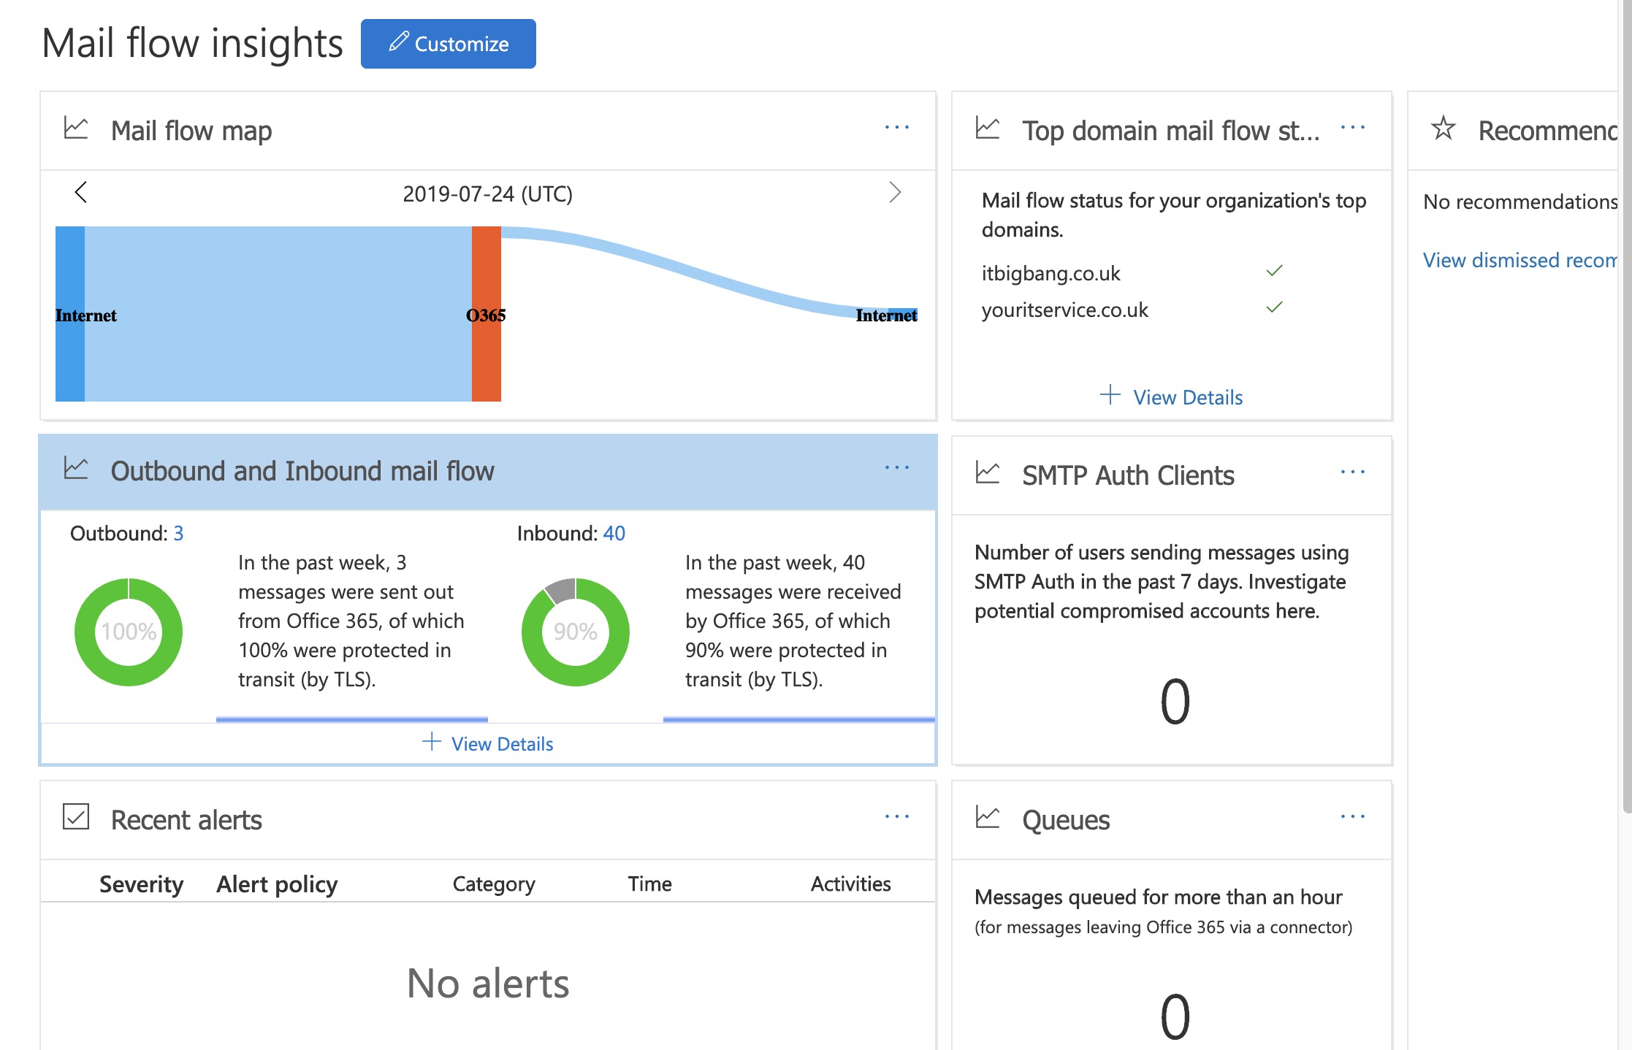1632x1050 pixels.
Task: Expand View Details under top domain status
Action: 1172,396
